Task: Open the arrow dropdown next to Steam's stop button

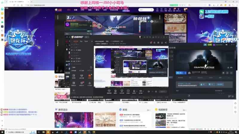Action: coord(185,73)
